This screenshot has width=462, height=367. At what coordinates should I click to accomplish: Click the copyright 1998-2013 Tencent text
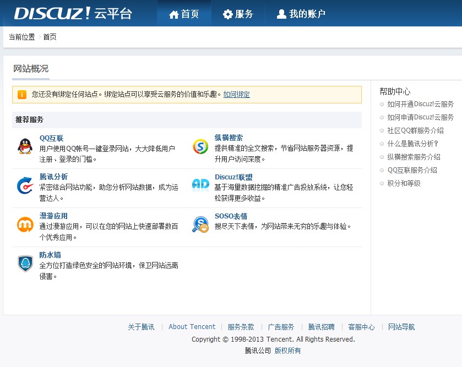pyautogui.click(x=273, y=339)
